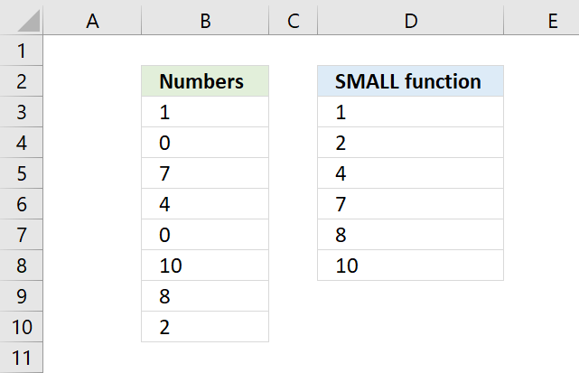
Task: Select cell B9 containing 8
Action: pos(205,296)
